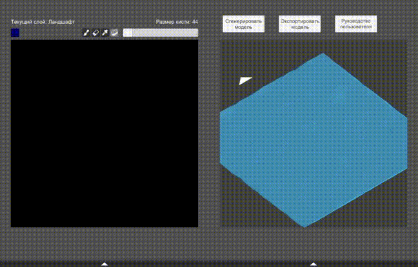Select the brush tool
The width and height of the screenshot is (418, 267).
pos(86,32)
